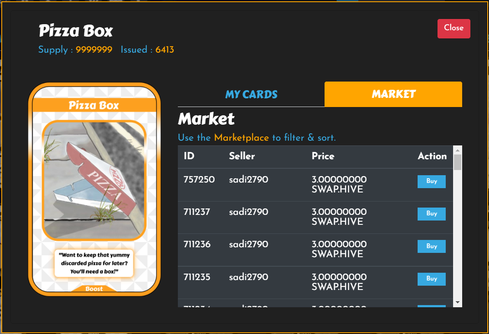Click the Price column header
The image size is (489, 334).
323,156
